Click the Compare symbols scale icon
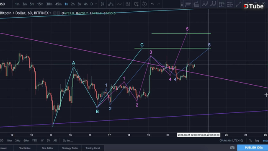Image resolution: width=268 pixels, height=151 pixels. [x=111, y=4]
